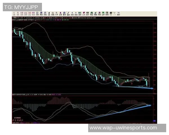Open the formula (公式) tool icon
Image resolution: width=169 pixels, height=135 pixels.
84,13
